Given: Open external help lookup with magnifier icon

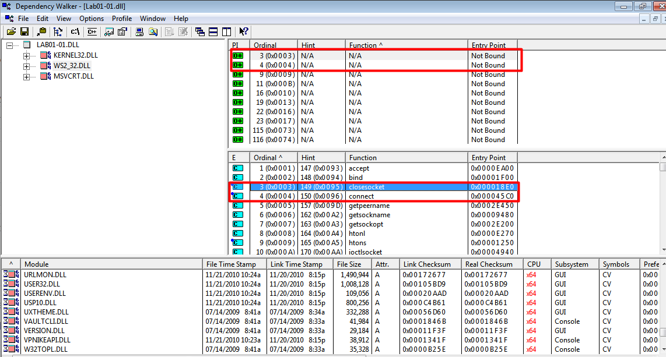Looking at the screenshot, I should 153,31.
